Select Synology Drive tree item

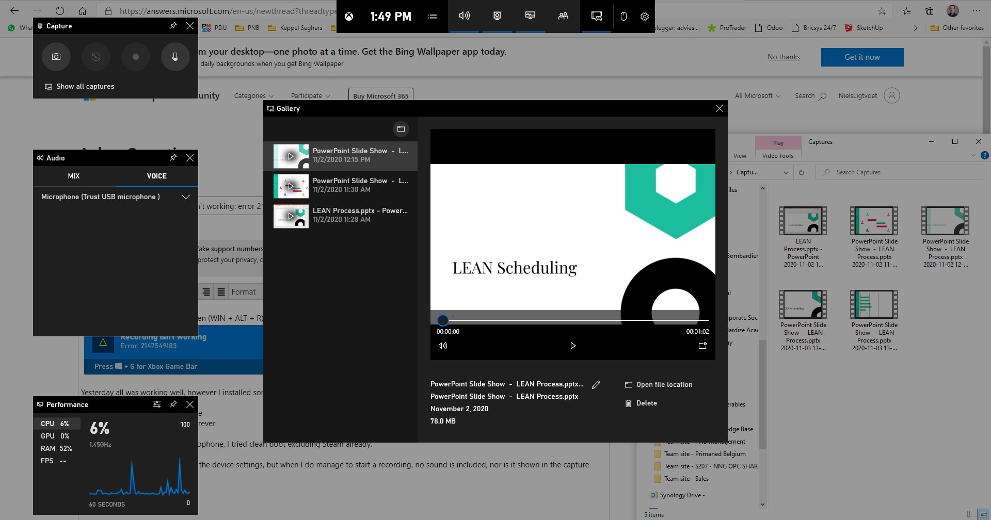(x=677, y=495)
